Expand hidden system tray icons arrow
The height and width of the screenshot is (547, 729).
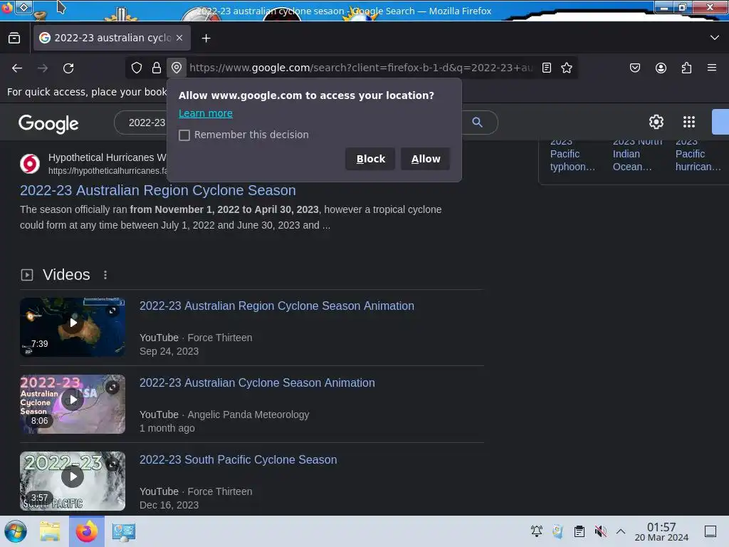(x=621, y=531)
